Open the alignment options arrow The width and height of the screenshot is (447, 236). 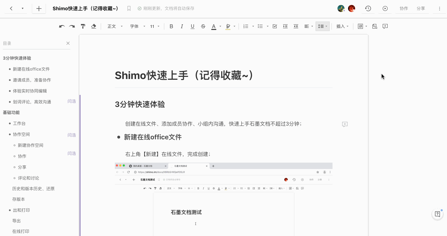[x=312, y=26]
